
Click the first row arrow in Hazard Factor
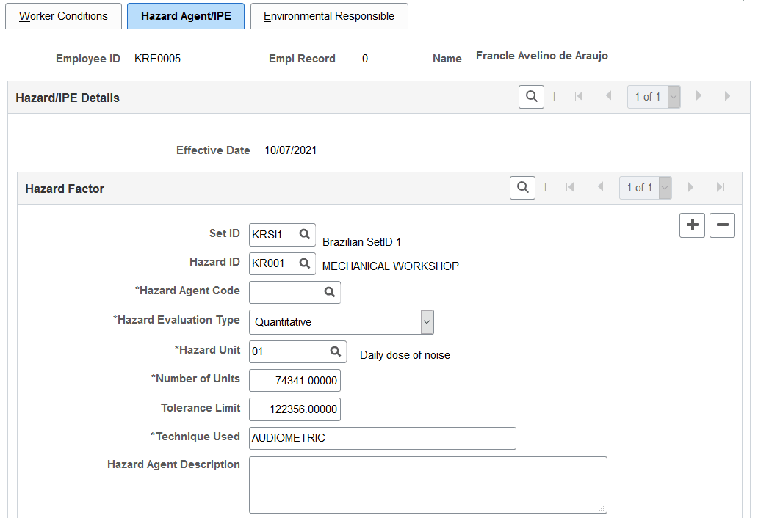(x=569, y=187)
